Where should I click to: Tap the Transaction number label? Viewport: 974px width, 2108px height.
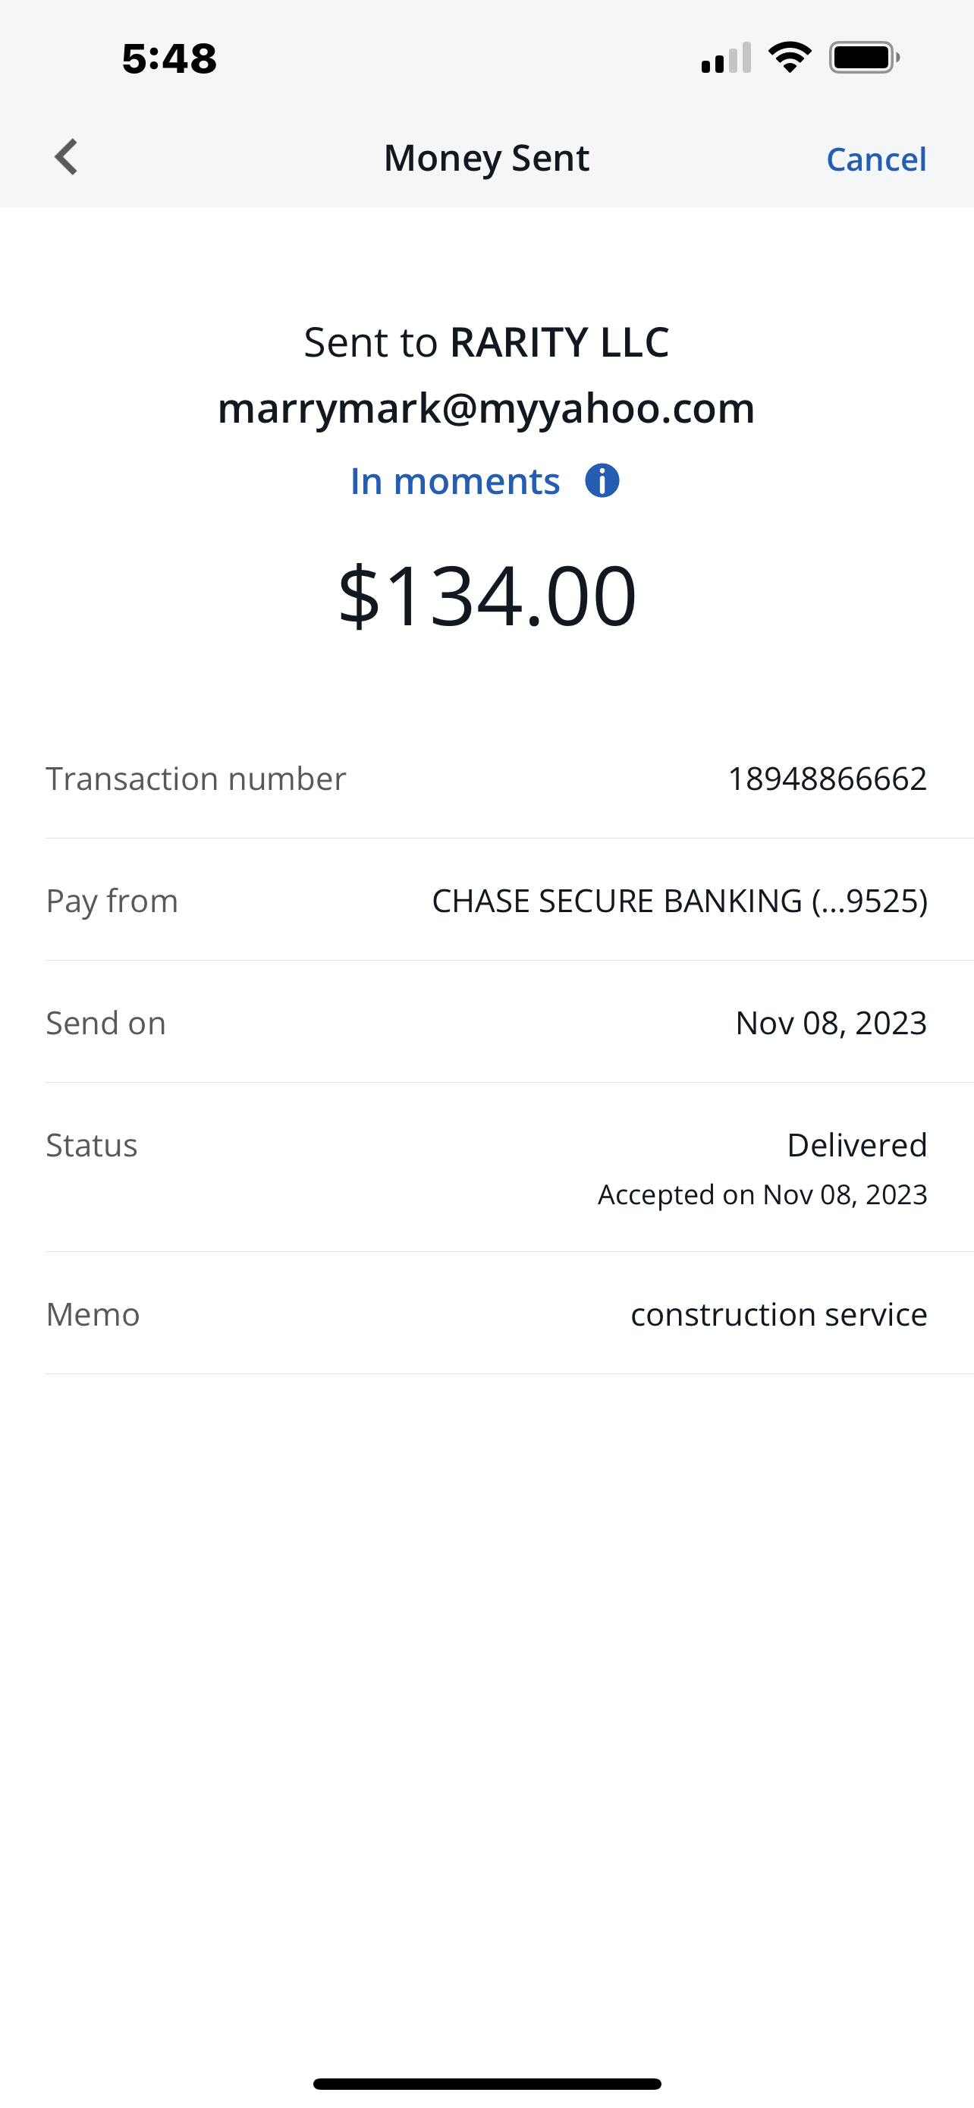196,779
